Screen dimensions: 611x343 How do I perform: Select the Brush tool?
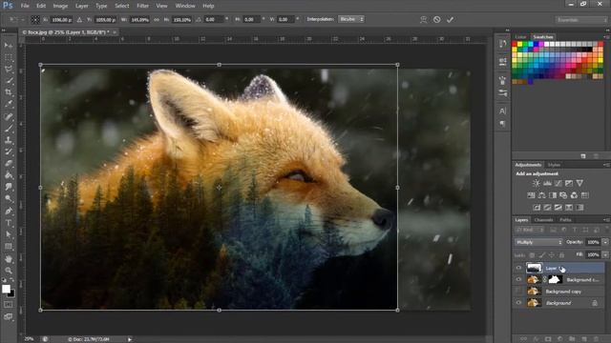pos(9,128)
